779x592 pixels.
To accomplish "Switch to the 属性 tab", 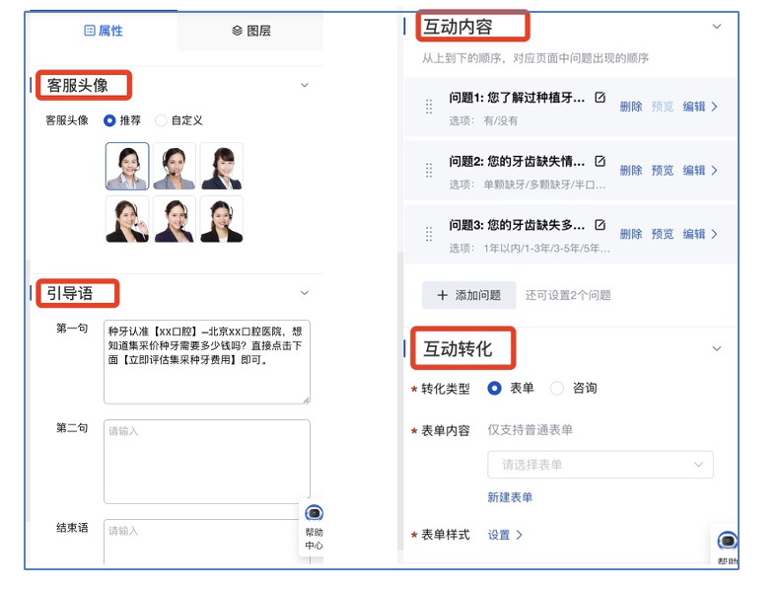I will [x=104, y=31].
